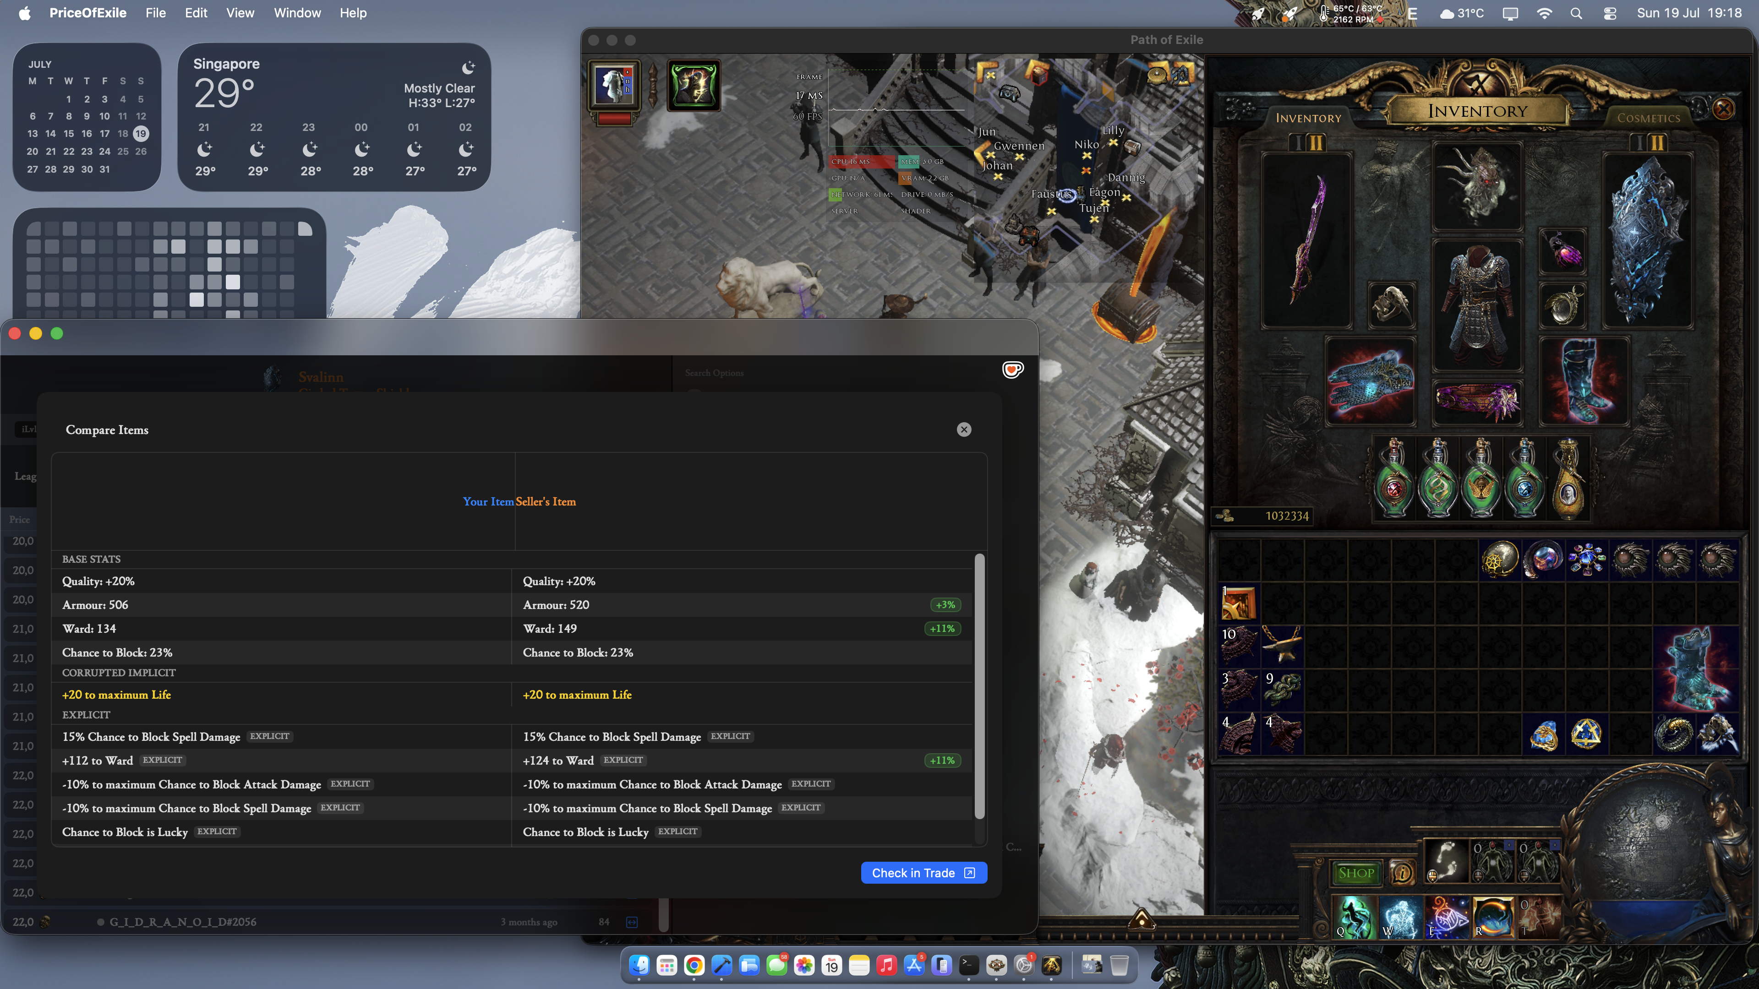
Task: Click the equipped boots slot
Action: pyautogui.click(x=1584, y=381)
